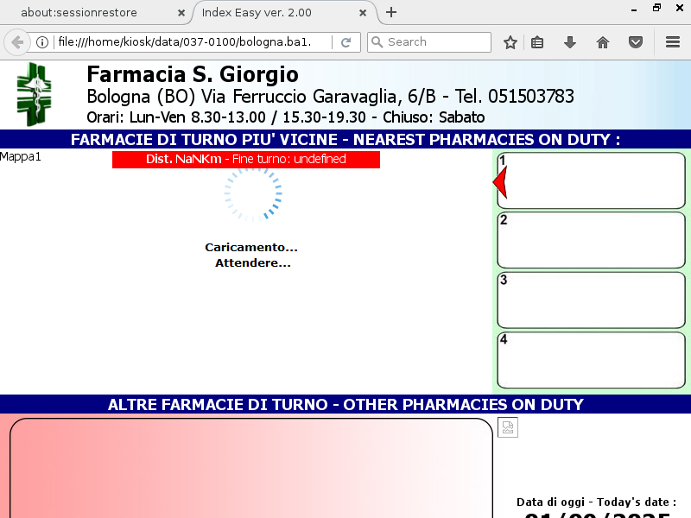
Task: Focus the Search input box
Action: pyautogui.click(x=436, y=42)
